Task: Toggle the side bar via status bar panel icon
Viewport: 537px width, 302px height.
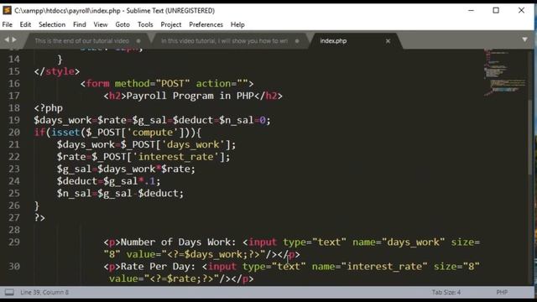Action: (x=9, y=293)
